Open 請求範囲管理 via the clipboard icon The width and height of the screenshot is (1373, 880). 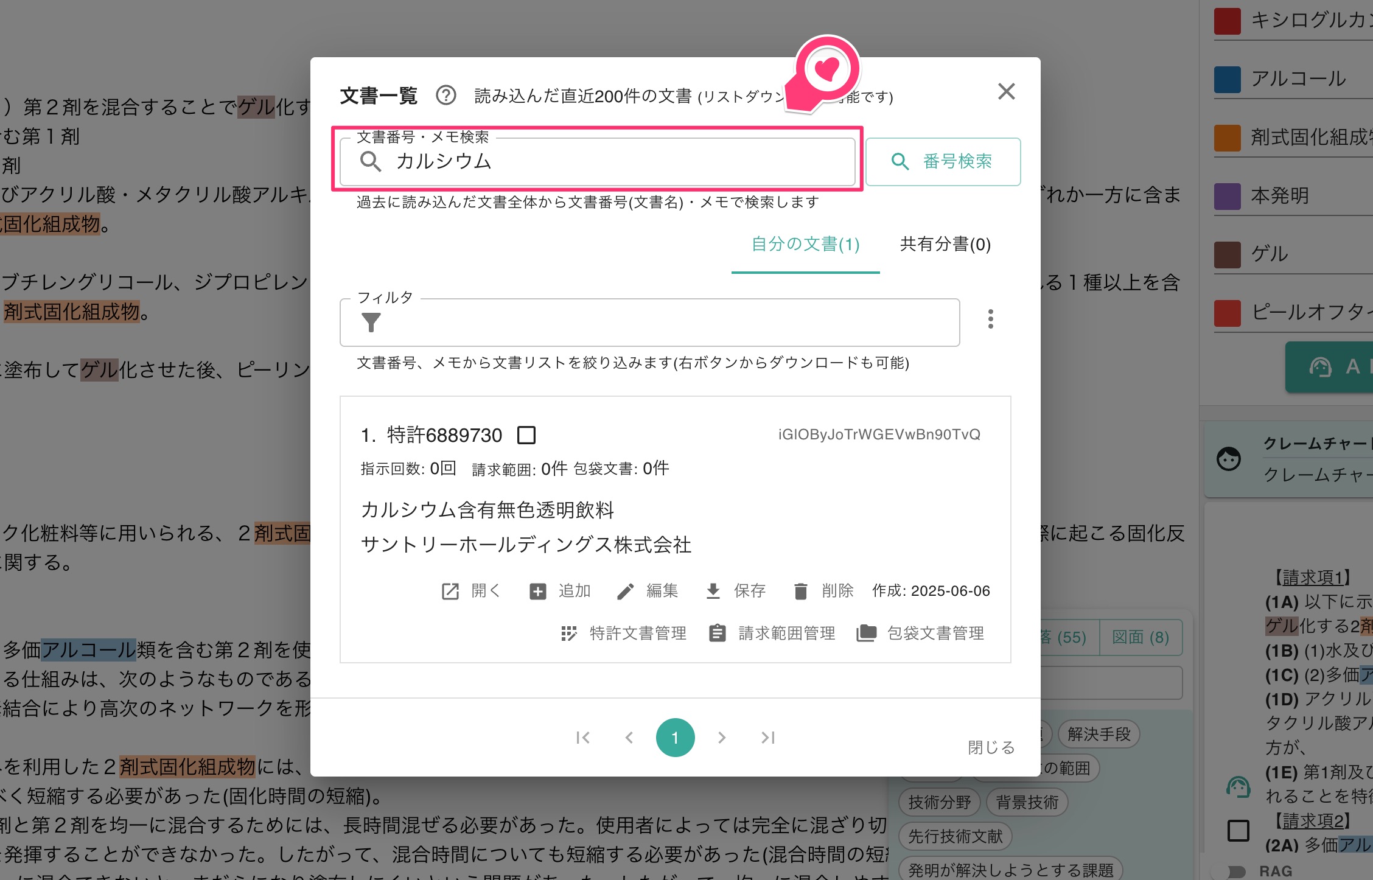pos(717,633)
